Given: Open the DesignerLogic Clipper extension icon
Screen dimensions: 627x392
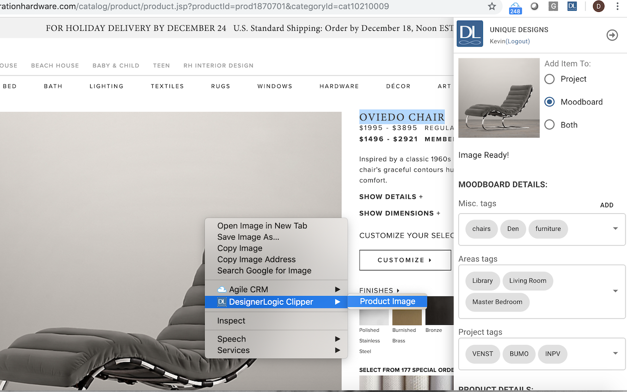Looking at the screenshot, I should [572, 6].
